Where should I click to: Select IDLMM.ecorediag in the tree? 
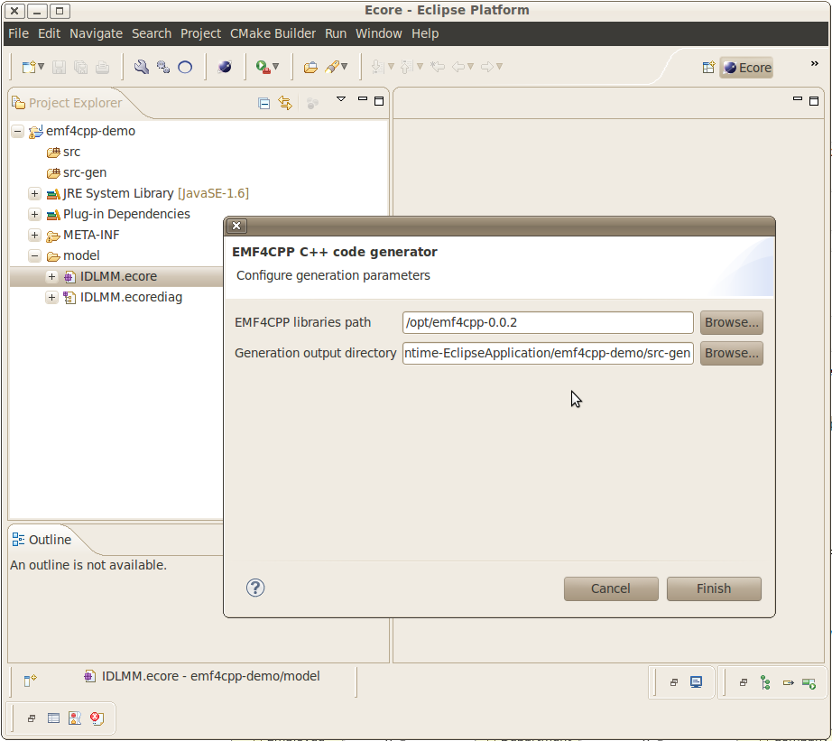click(131, 297)
